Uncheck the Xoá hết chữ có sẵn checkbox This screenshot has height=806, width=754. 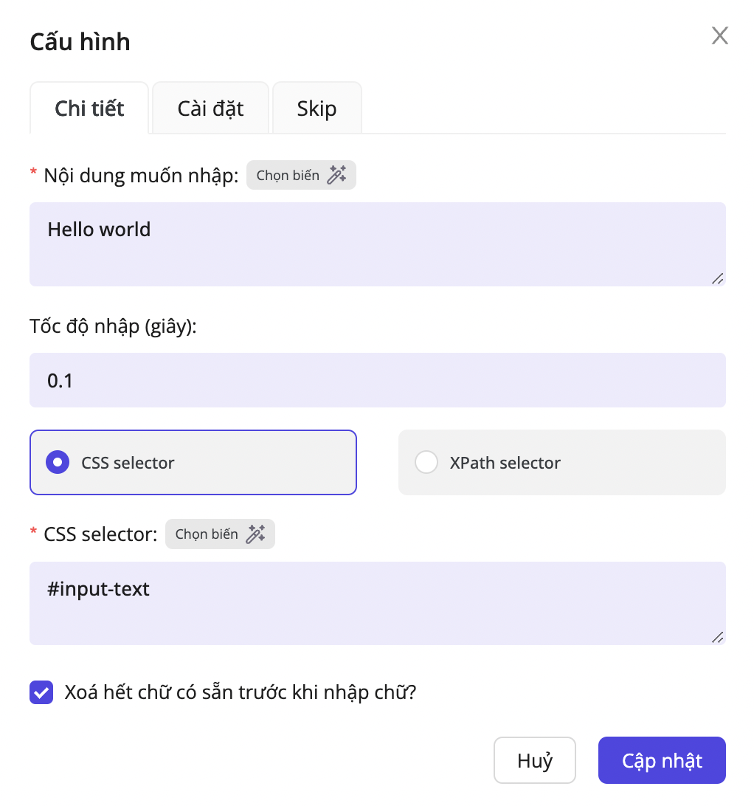click(41, 693)
